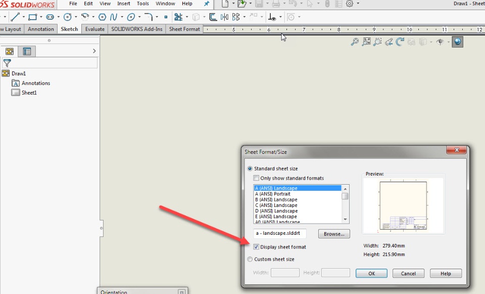Open the Options gear icon
Viewport: 485px width, 294px height.
coord(350,4)
